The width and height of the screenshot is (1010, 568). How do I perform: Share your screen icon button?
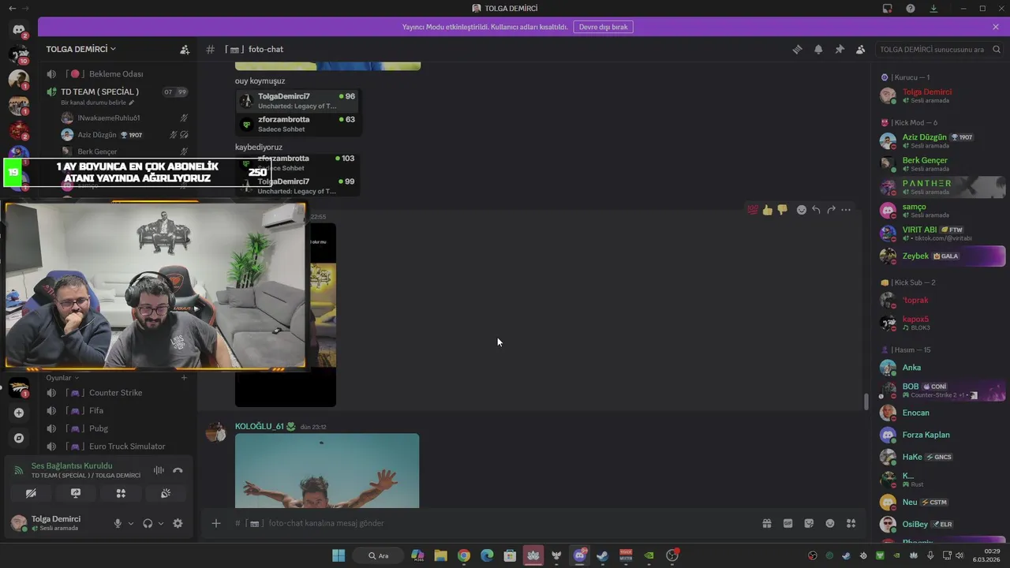point(76,493)
